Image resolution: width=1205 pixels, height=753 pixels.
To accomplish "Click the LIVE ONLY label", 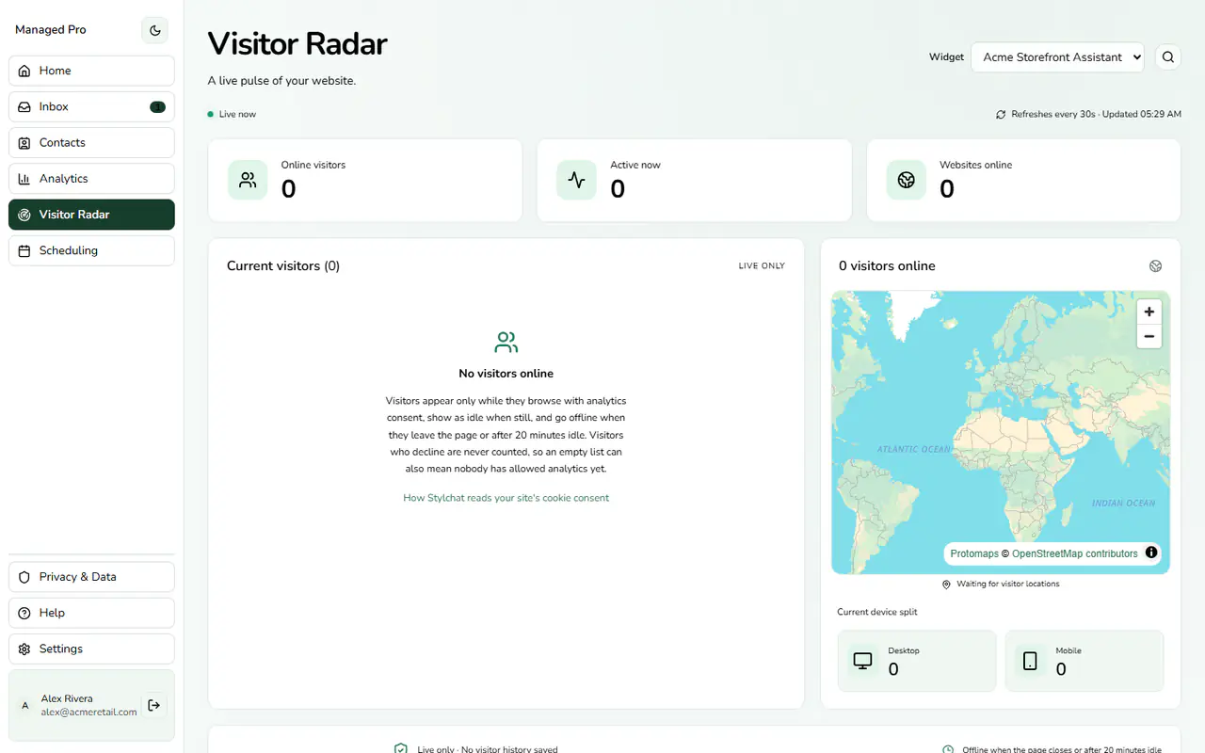I will pos(762,266).
